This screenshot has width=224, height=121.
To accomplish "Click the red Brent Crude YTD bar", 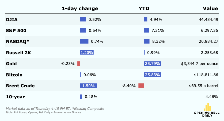I will click(141, 86).
